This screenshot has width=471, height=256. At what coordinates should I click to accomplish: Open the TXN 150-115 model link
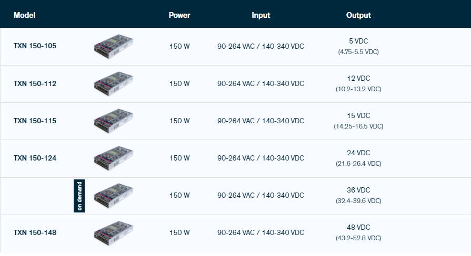[x=35, y=121]
